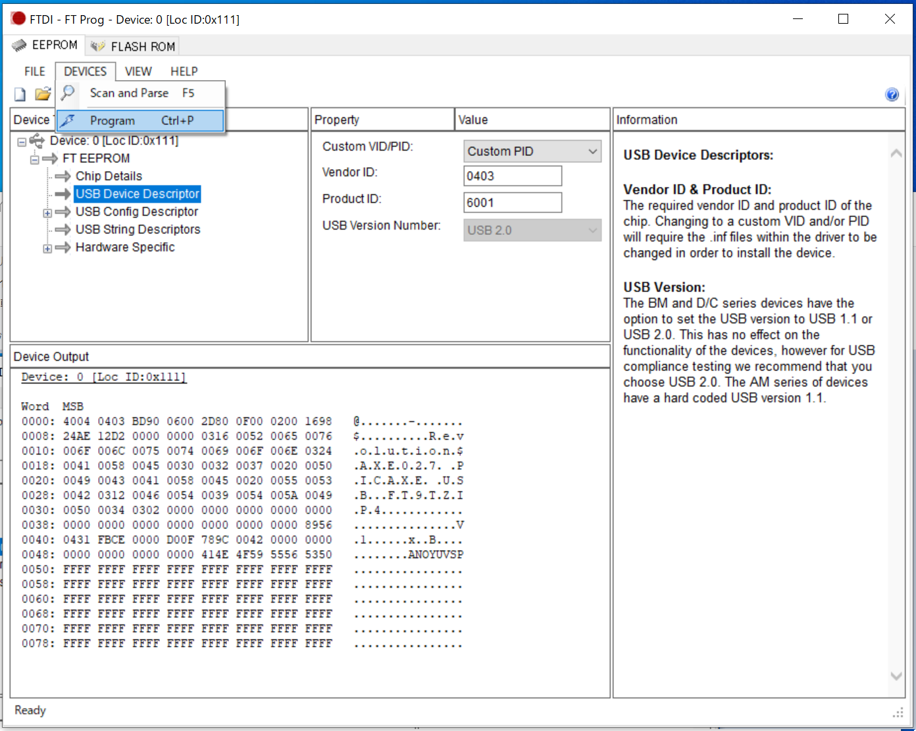Click the arrow icon next to Chip Details

63,176
